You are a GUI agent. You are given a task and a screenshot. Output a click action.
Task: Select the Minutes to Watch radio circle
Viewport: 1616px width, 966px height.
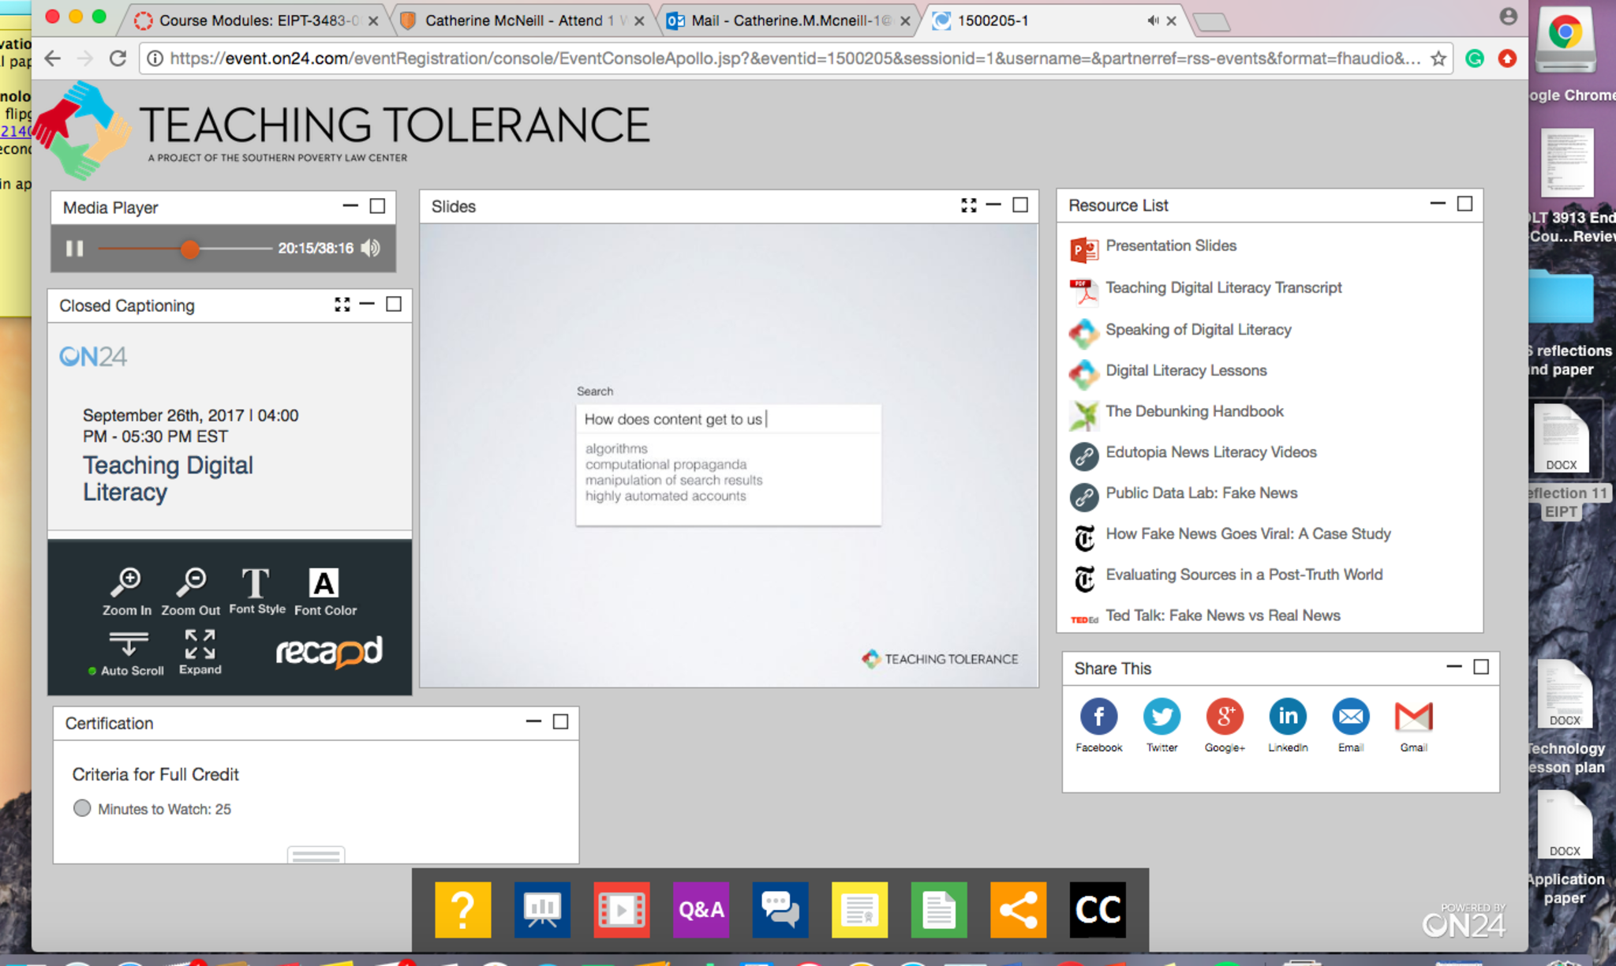(82, 808)
